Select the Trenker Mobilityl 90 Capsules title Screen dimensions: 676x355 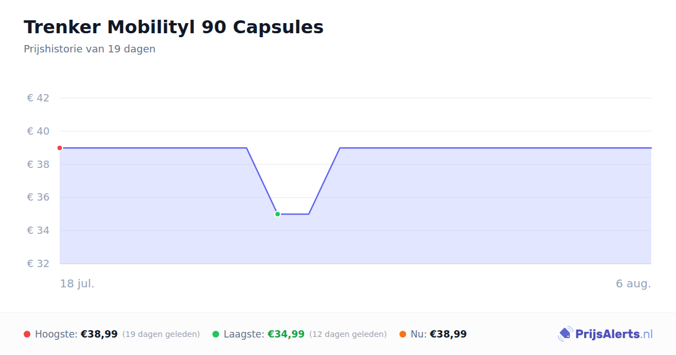coord(174,27)
